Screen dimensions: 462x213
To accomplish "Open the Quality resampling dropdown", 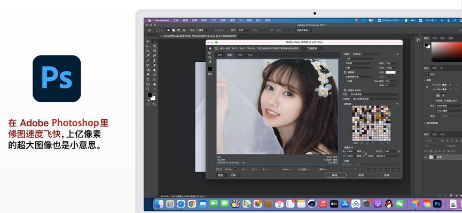I will (x=387, y=155).
